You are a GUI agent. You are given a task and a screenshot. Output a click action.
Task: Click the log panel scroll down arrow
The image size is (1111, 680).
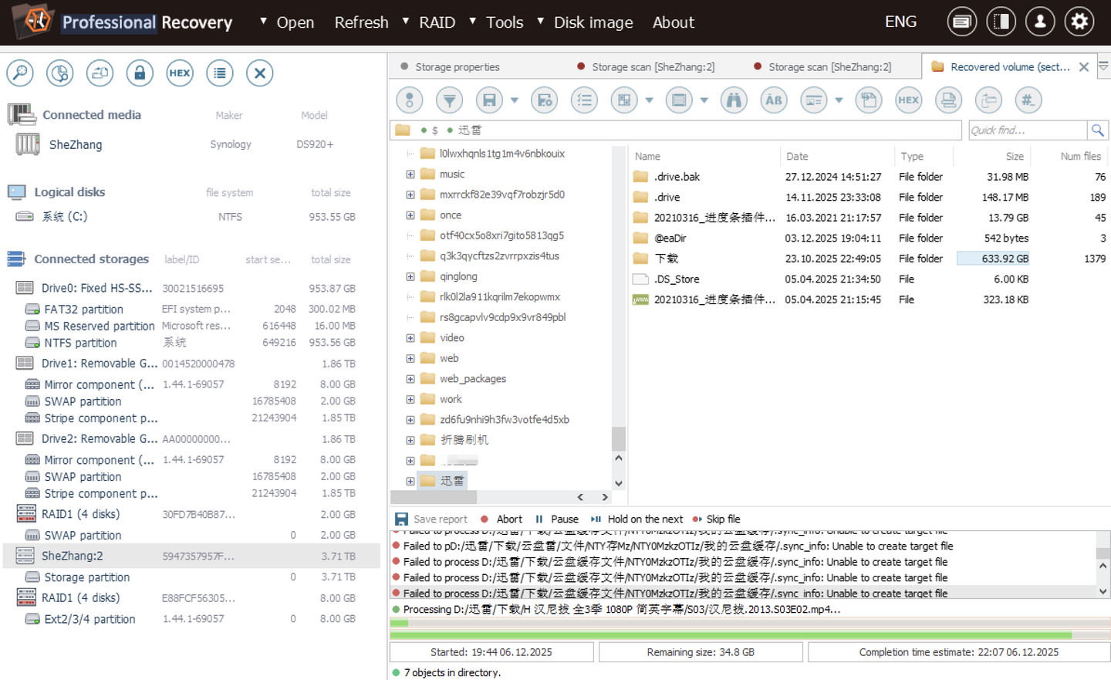[1103, 591]
